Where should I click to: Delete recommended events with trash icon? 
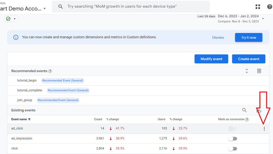pos(259,71)
